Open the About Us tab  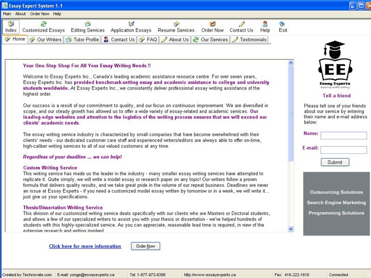click(175, 39)
